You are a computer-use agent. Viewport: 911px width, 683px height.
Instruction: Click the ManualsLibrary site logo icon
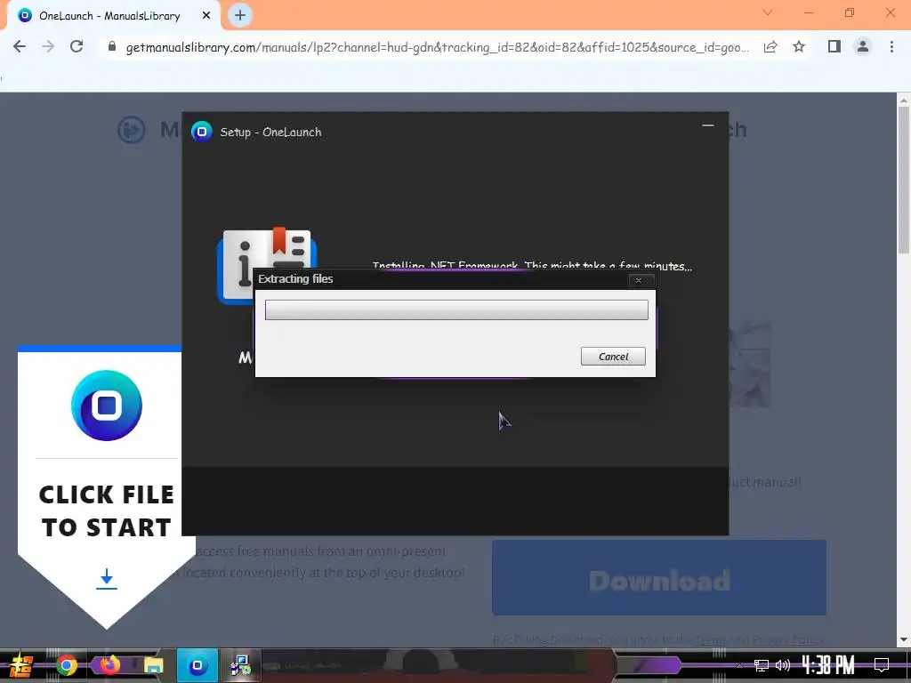click(132, 130)
